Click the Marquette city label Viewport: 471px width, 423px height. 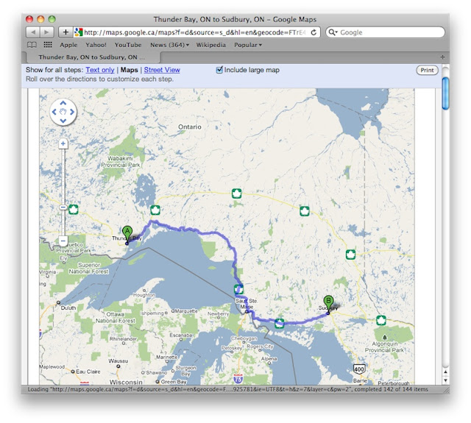tap(186, 311)
